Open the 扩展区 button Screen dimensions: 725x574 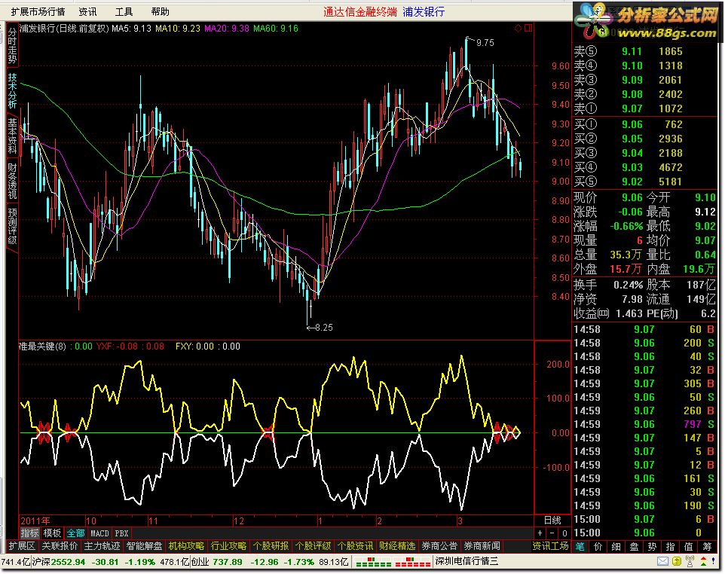click(22, 546)
